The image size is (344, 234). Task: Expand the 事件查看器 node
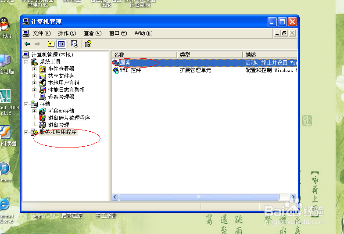pos(34,69)
